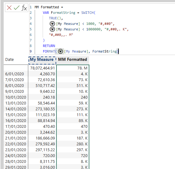Select date 24/01/2020
175x169 pixels.
click(16, 155)
